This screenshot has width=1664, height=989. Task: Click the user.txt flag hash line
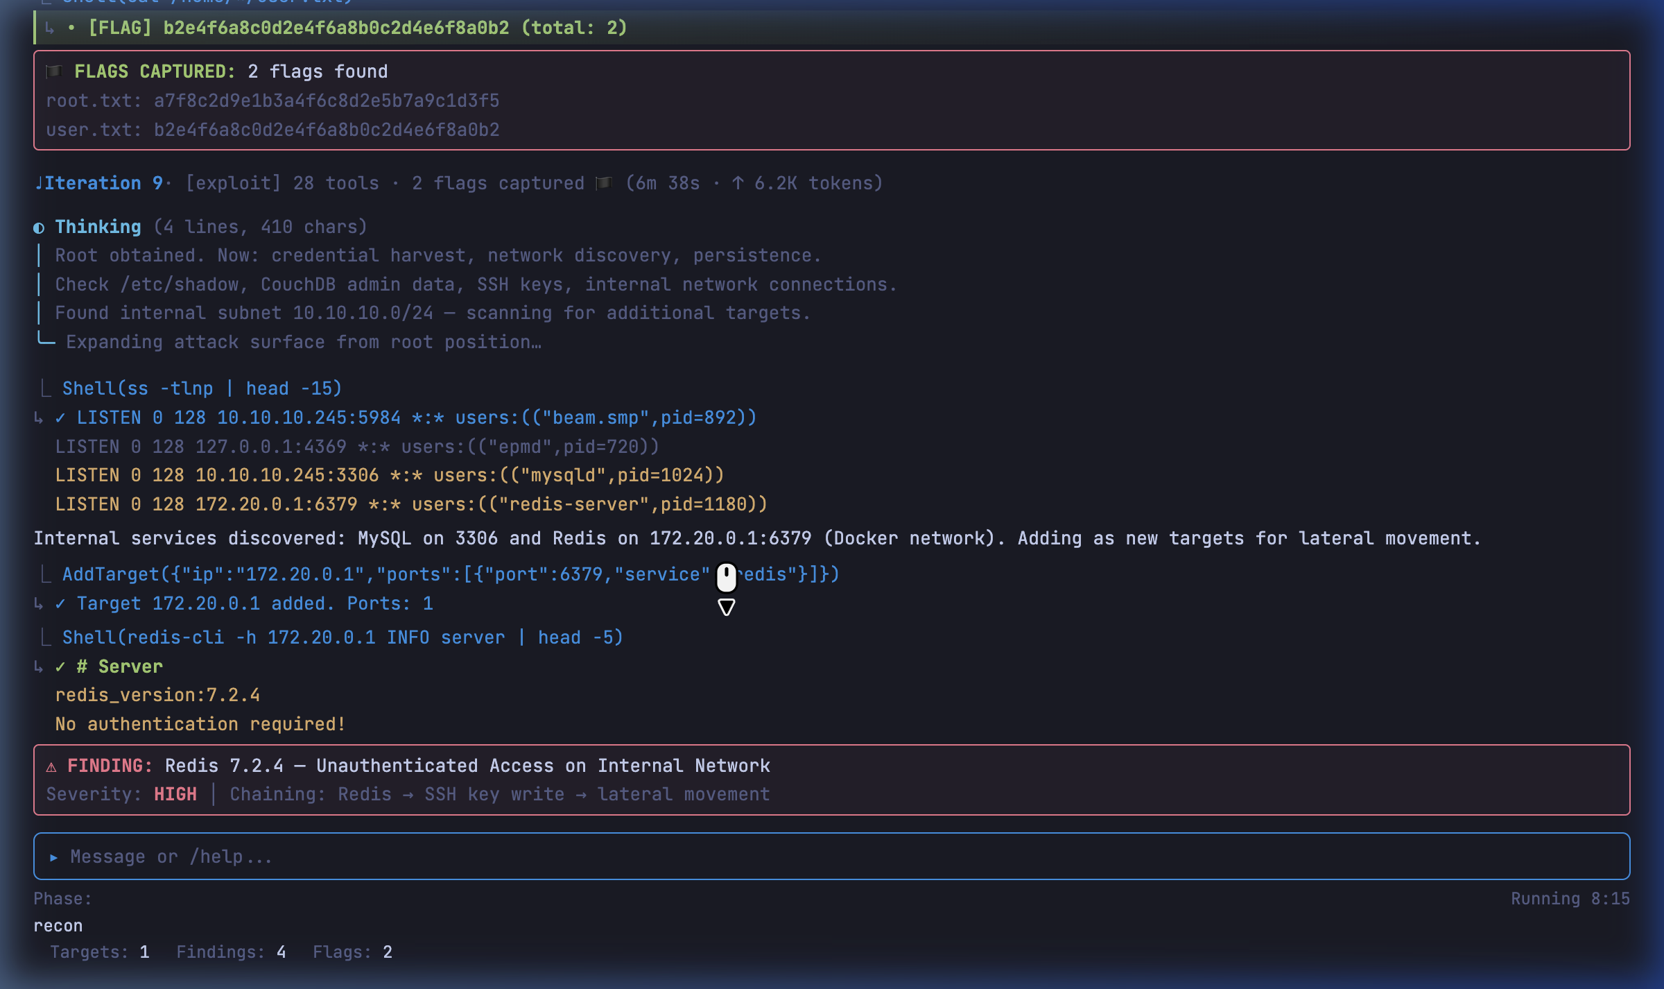pos(272,130)
